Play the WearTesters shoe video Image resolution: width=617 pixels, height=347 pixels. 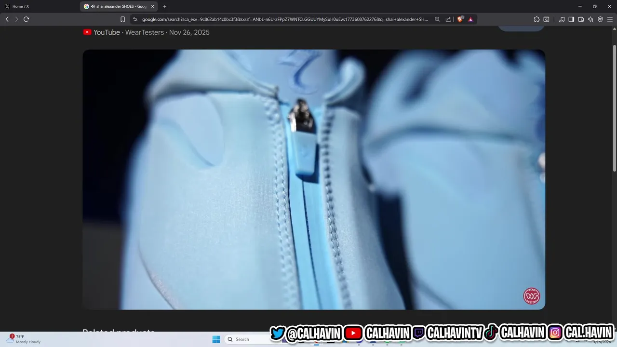coord(314,179)
